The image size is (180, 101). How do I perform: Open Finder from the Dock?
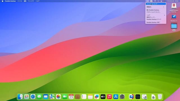[x=20, y=97]
